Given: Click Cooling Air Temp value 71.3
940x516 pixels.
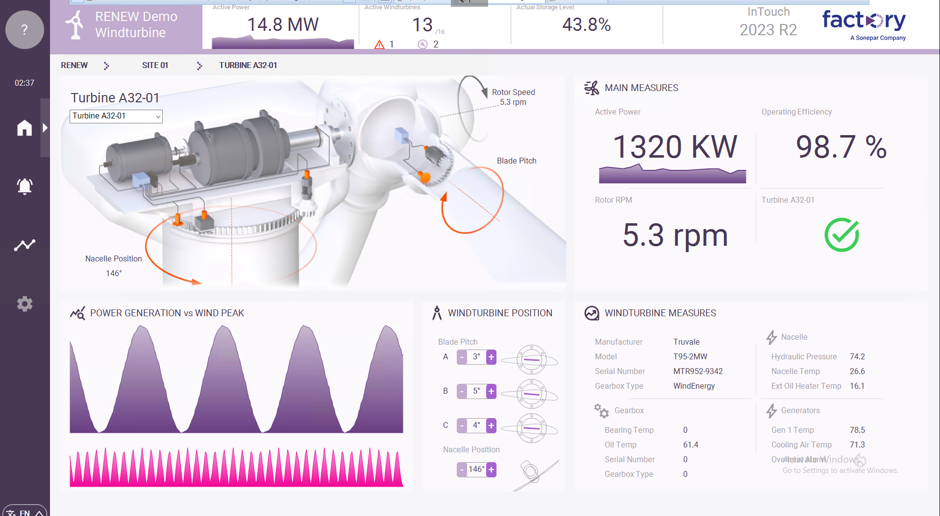Looking at the screenshot, I should pos(857,445).
